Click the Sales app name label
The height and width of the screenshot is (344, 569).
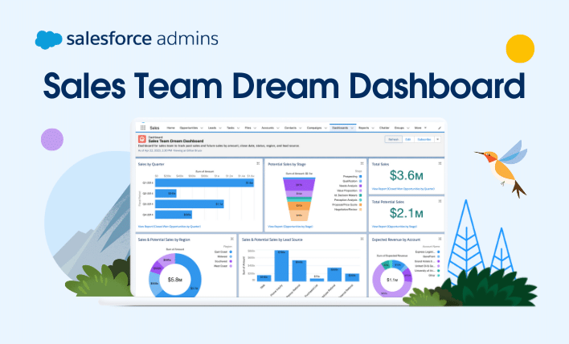pyautogui.click(x=154, y=128)
